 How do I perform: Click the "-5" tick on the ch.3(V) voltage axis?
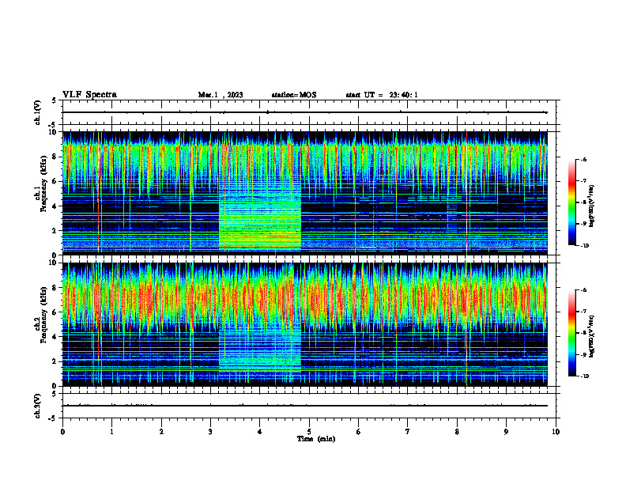tap(54, 418)
